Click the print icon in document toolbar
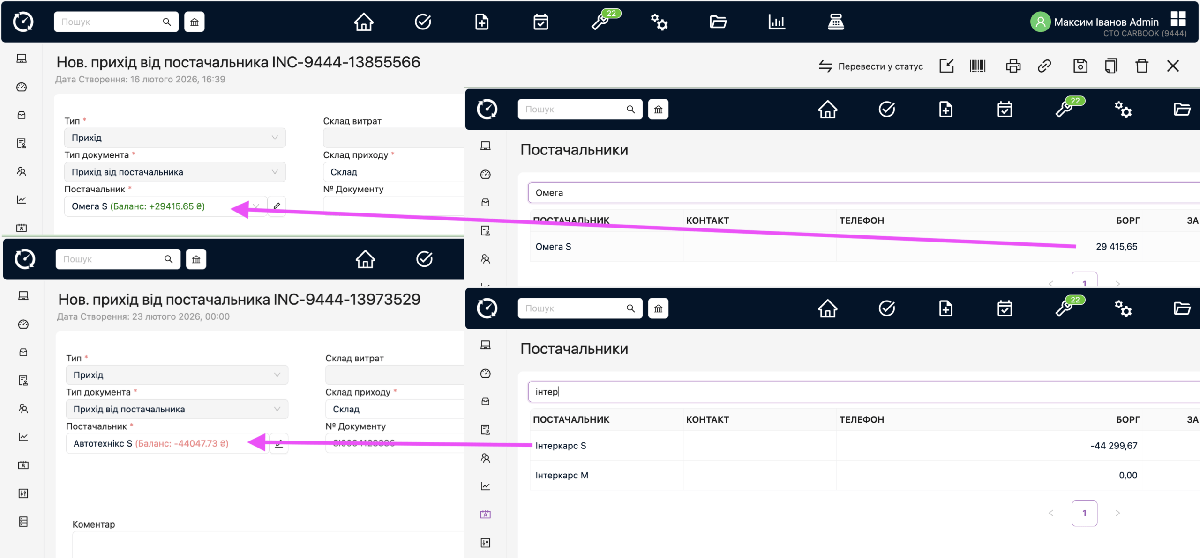 click(1012, 66)
